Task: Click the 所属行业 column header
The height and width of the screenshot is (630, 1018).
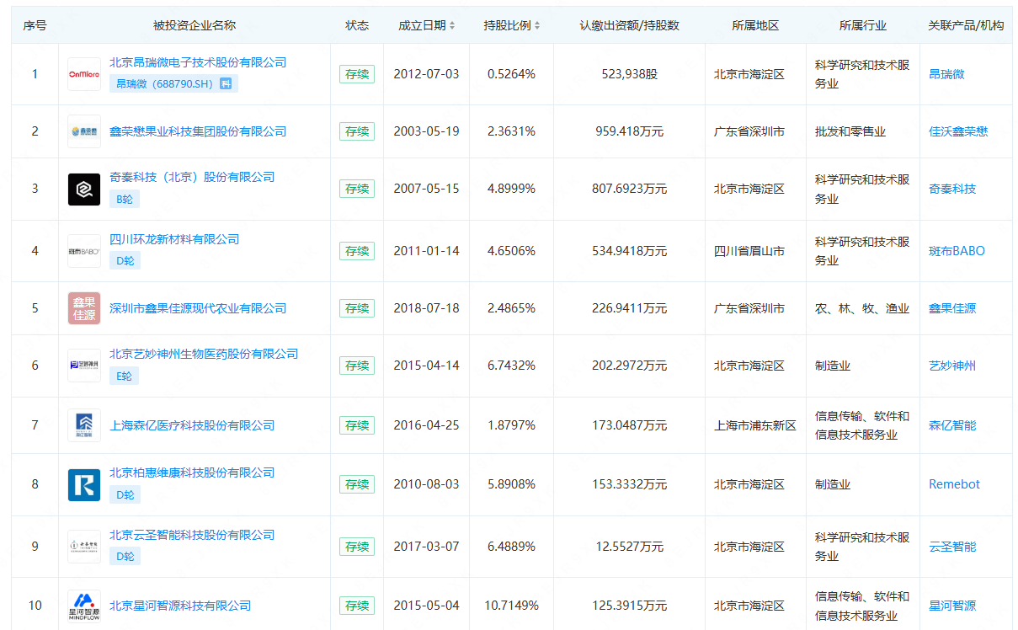Action: [x=863, y=26]
